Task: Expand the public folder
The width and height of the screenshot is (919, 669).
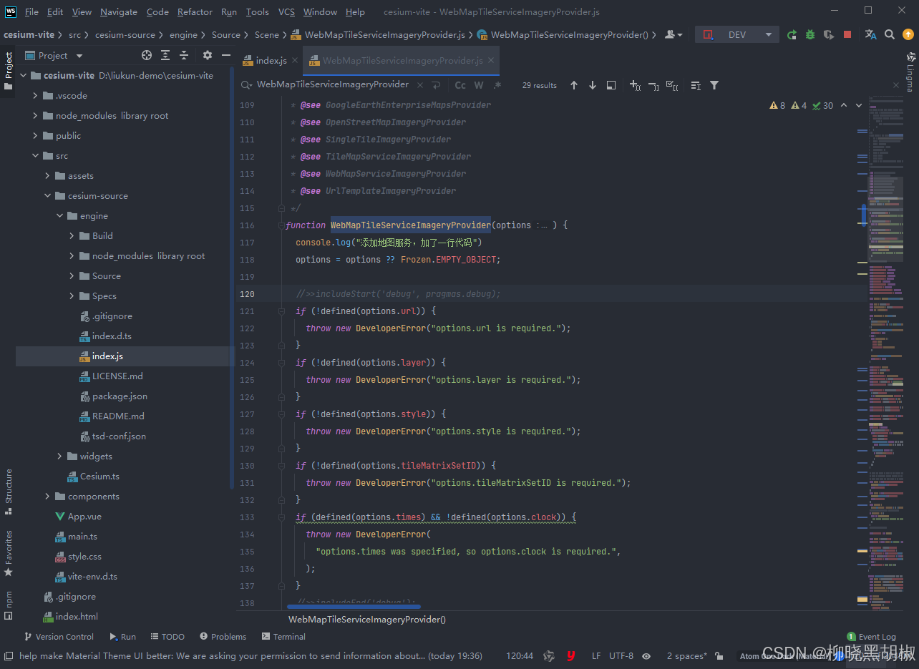Action: click(36, 135)
